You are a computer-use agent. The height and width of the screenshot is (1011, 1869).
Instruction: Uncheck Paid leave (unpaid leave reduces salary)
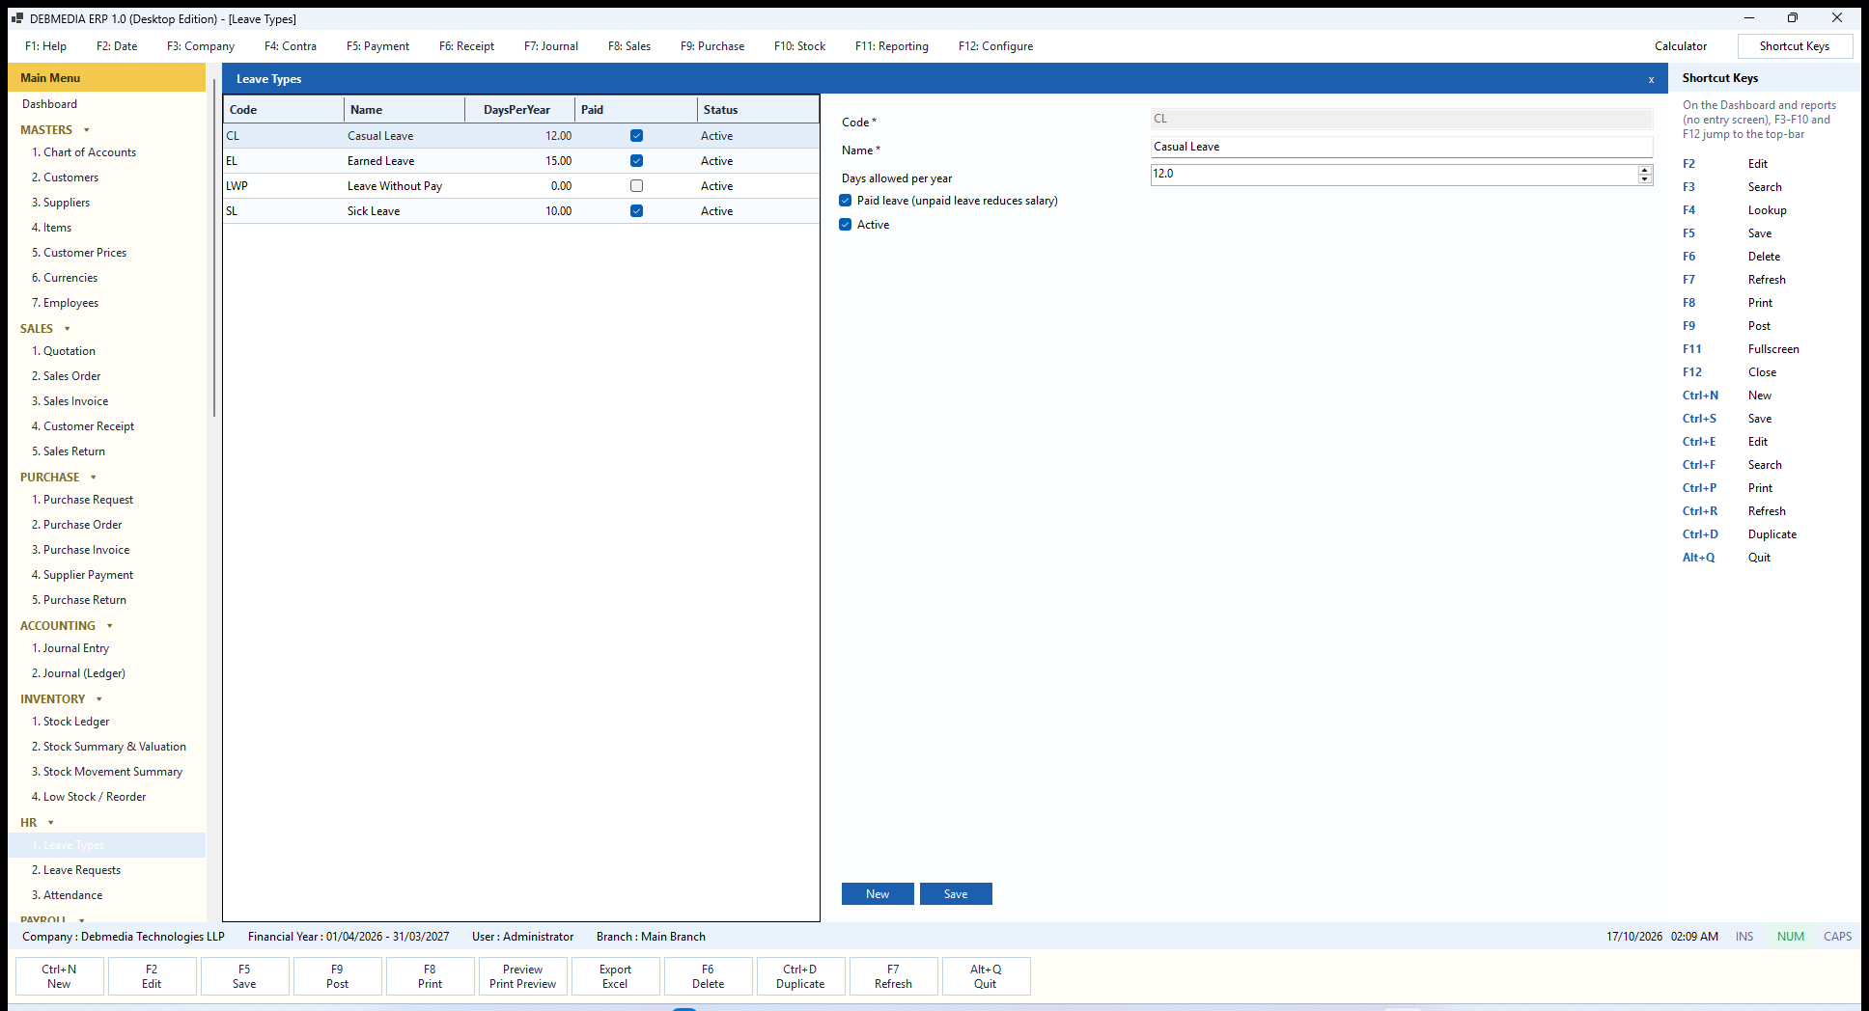coord(846,201)
